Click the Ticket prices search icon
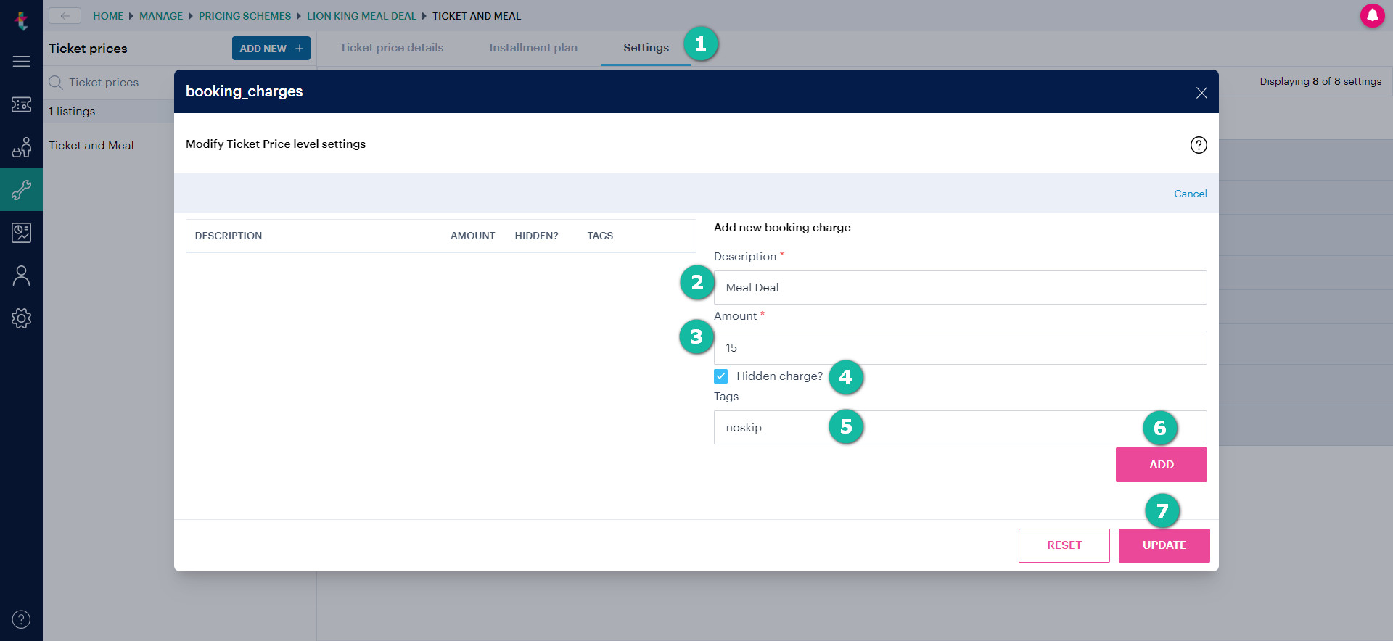This screenshot has height=641, width=1393. [56, 83]
